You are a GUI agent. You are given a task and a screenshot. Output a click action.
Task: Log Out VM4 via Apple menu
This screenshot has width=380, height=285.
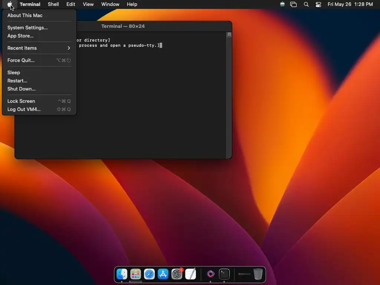click(x=39, y=109)
